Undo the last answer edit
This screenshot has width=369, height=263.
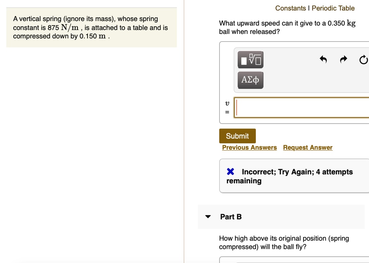pyautogui.click(x=323, y=59)
